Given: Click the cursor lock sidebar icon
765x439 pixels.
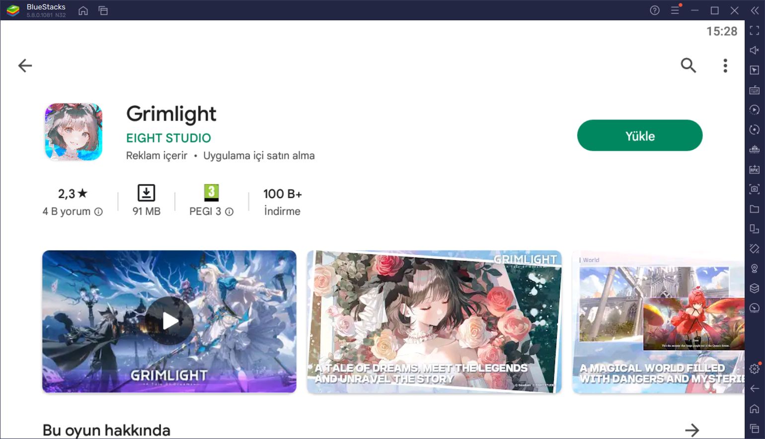Looking at the screenshot, I should (x=754, y=70).
